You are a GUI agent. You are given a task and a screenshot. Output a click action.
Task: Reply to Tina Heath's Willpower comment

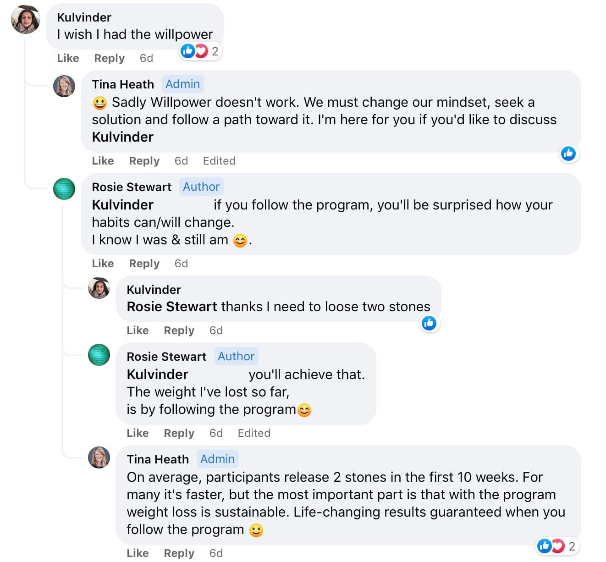click(x=144, y=161)
